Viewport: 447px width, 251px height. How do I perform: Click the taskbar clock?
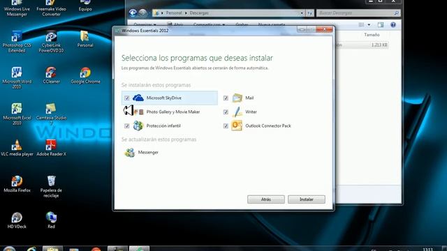[x=428, y=249]
